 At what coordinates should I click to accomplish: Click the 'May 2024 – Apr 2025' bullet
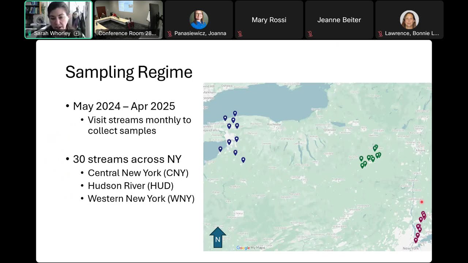pos(124,106)
